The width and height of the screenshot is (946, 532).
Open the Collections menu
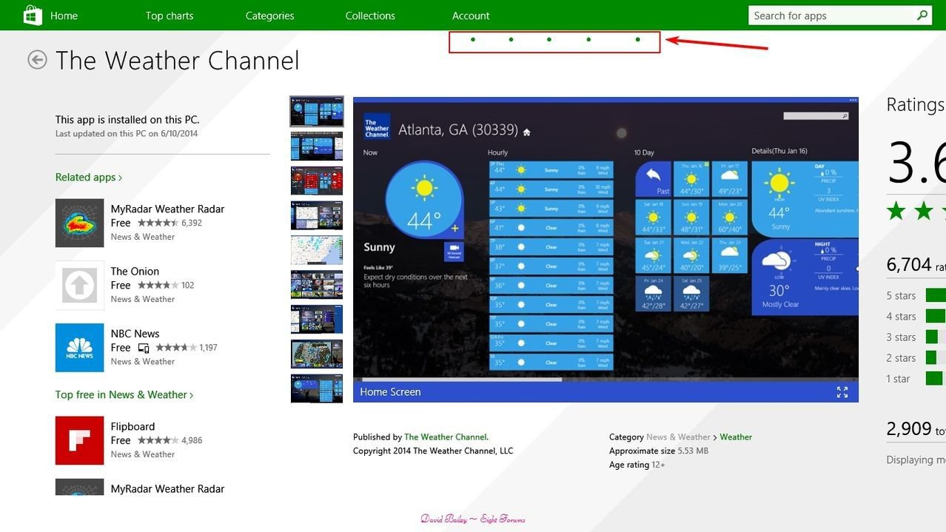pyautogui.click(x=370, y=16)
